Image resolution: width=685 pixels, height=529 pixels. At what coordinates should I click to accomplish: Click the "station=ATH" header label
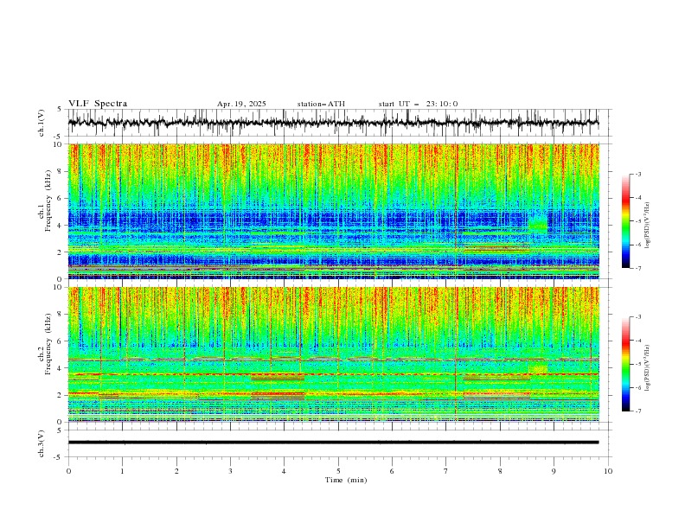tap(321, 104)
